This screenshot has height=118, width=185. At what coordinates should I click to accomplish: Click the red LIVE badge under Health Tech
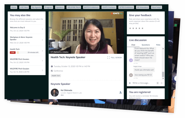click(13, 52)
